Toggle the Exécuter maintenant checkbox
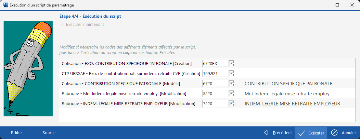The height and width of the screenshot is (139, 360). tap(62, 24)
